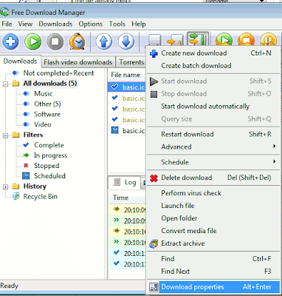Screen dimensions: 282x296
Task: Click the File name column header
Action: 127,75
